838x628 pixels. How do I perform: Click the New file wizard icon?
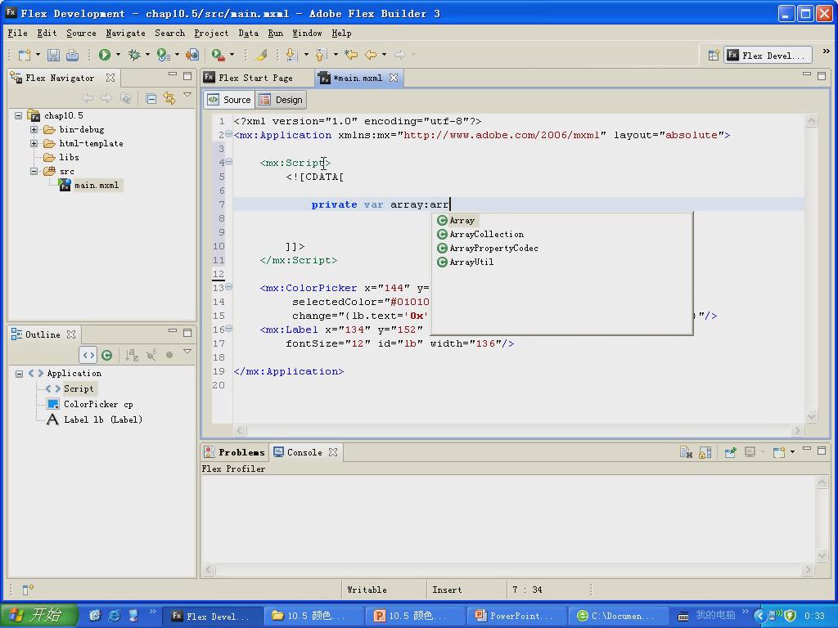coord(24,55)
